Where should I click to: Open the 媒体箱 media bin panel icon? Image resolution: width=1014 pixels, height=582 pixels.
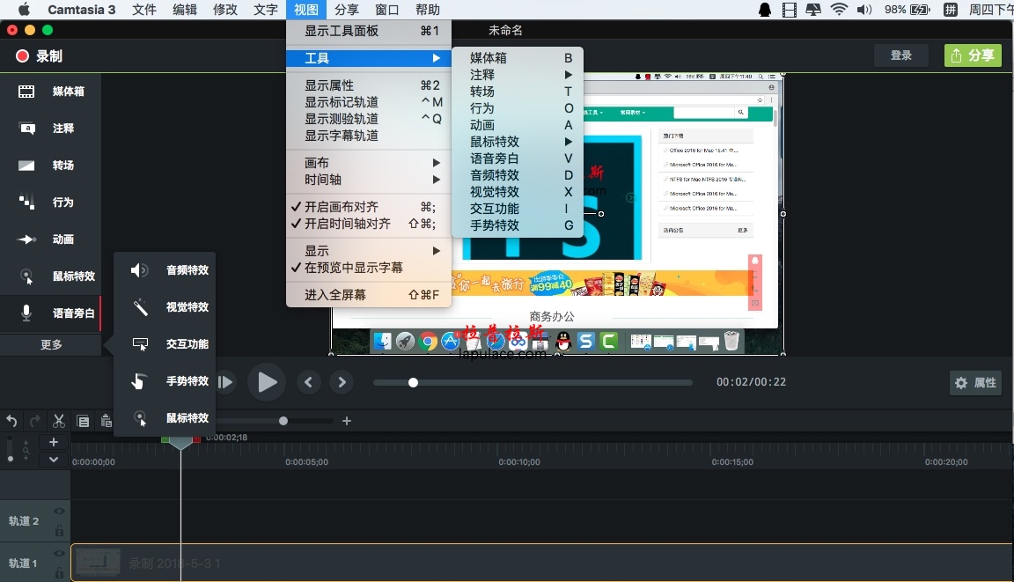[26, 92]
